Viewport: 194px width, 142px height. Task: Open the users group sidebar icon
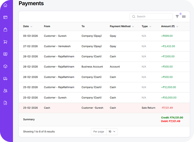[x=5, y=91]
